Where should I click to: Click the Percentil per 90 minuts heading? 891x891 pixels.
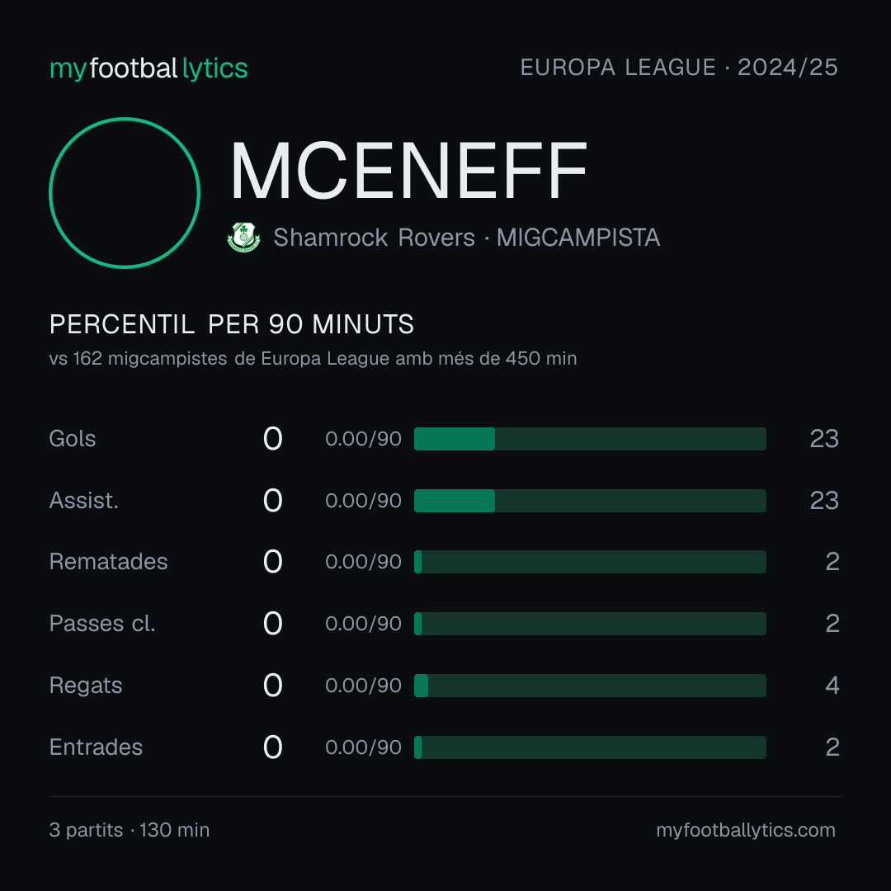[x=231, y=324]
